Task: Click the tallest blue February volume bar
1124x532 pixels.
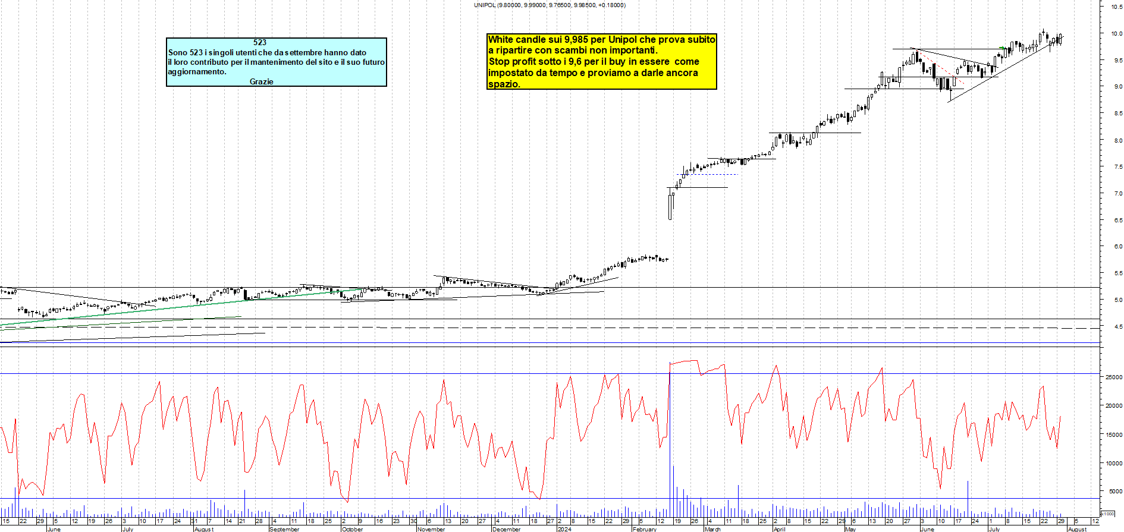Action: coord(670,439)
